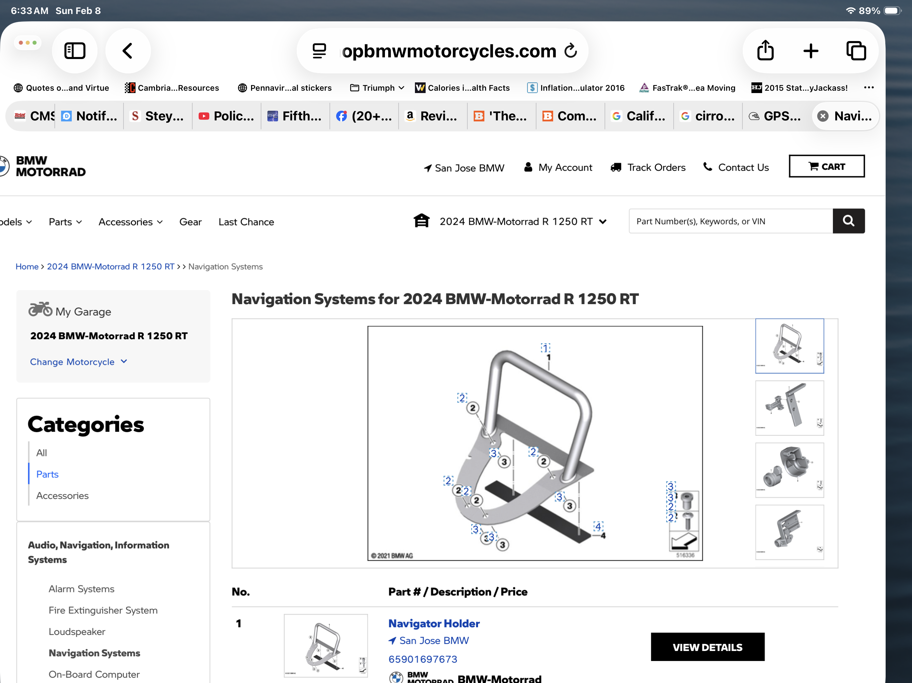Select the Parts category in sidebar
The image size is (912, 683).
click(47, 474)
